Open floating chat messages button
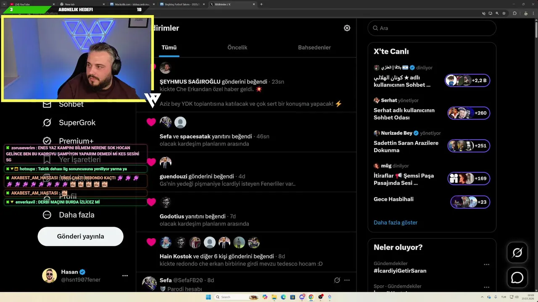538x302 pixels. point(517,278)
